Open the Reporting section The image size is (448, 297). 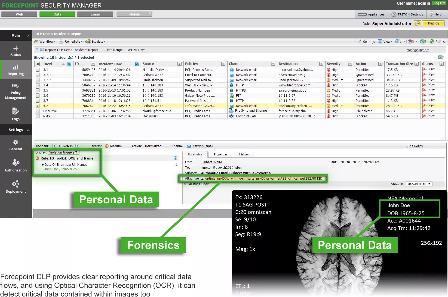tap(16, 70)
